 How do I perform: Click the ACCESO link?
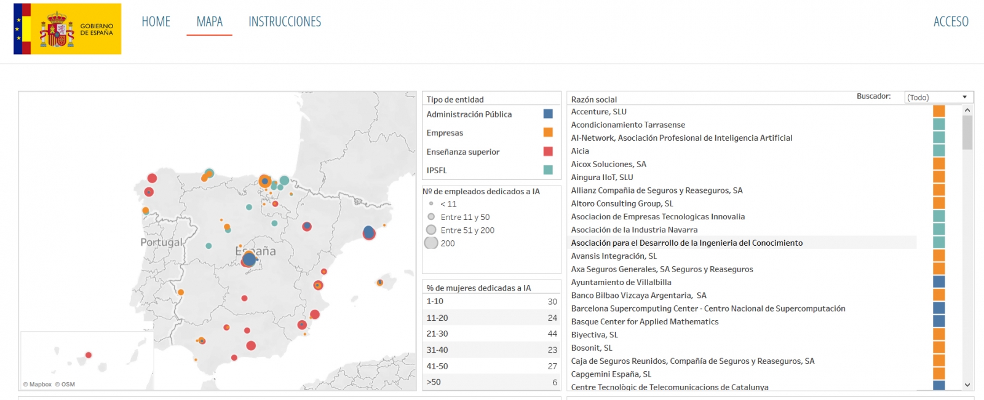(951, 22)
